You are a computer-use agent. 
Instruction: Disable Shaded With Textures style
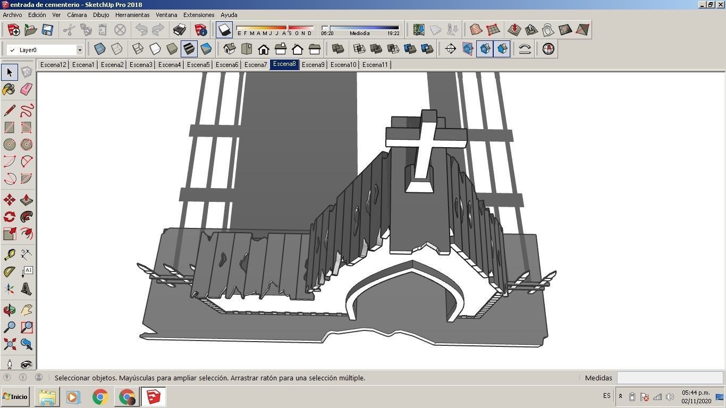(189, 49)
